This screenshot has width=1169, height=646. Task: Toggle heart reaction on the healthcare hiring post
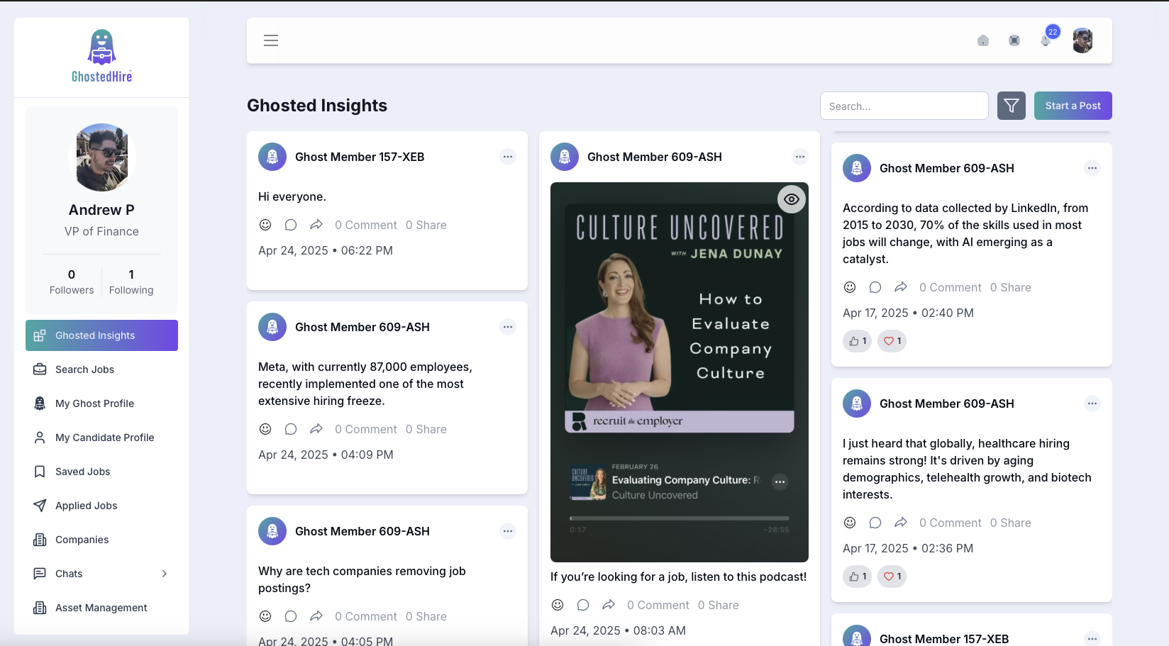pos(892,577)
